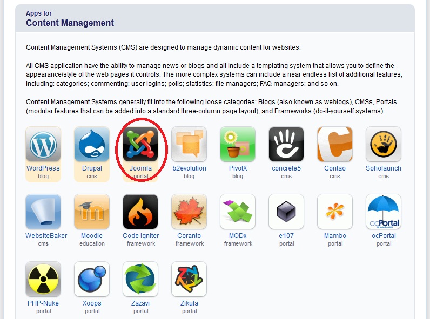Follow the Zikula text link

point(189,303)
